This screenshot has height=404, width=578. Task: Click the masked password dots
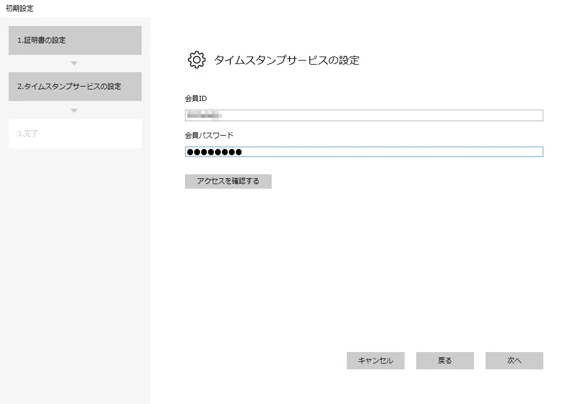point(214,152)
